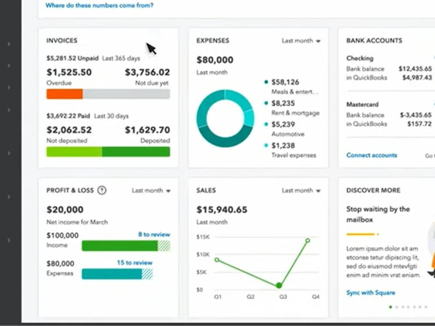Open the 'Sync with Square' link
Viewport: 435px width, 326px height.
(x=371, y=293)
